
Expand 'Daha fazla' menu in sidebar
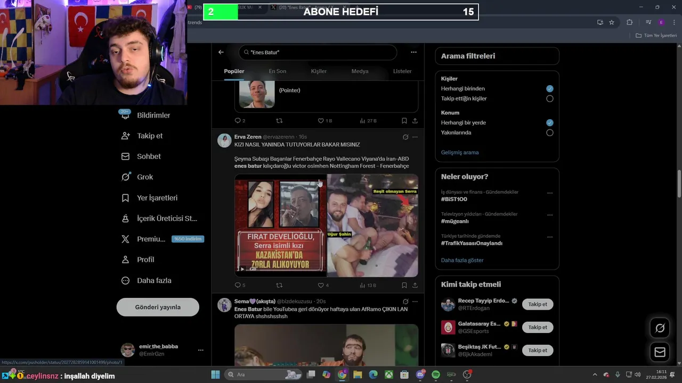tap(146, 280)
